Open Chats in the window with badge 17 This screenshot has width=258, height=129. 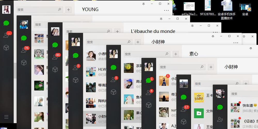tap(184, 97)
